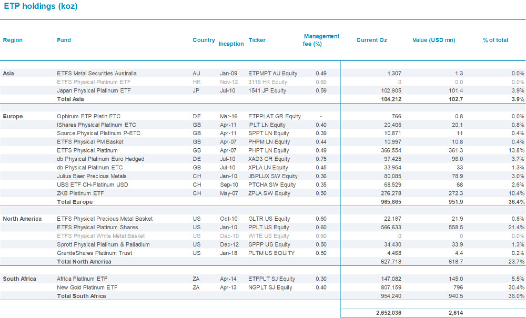This screenshot has width=526, height=318.
Task: Select ticker "1541 JP Equity"
Action: [267, 90]
